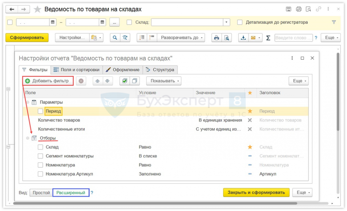Open the Настройки... button
Image resolution: width=347 pixels, height=211 pixels.
pyautogui.click(x=72, y=38)
